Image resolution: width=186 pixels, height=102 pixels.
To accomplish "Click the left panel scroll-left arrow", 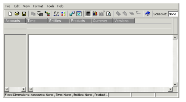I will (x=7, y=90).
